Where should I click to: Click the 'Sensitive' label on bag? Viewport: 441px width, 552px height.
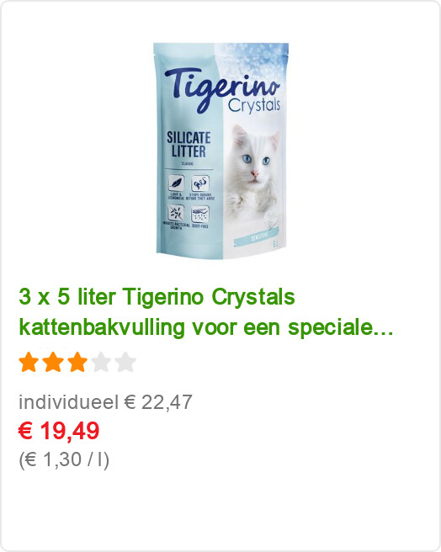pos(259,238)
